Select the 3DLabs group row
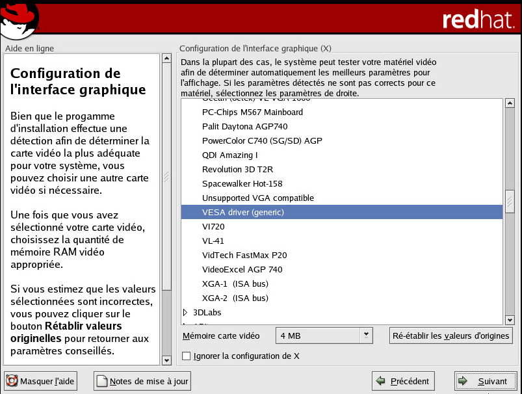Viewport: 522px width, 394px height. click(x=342, y=312)
